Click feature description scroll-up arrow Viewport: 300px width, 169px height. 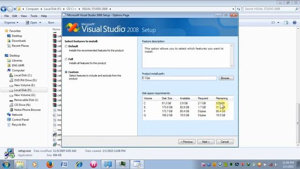[232, 46]
